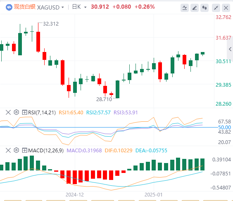This screenshot has height=201, width=233.
Task: Select the 2025-01 time axis marker
Action: pos(154,195)
